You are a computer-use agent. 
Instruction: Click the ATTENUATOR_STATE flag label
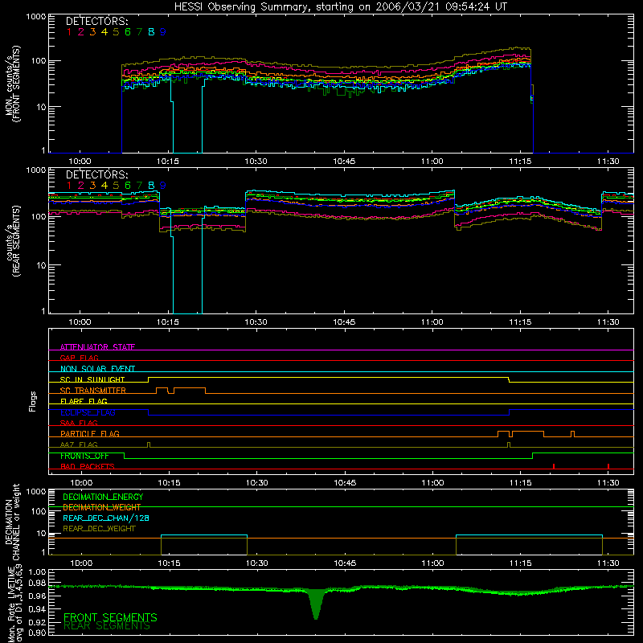[97, 347]
